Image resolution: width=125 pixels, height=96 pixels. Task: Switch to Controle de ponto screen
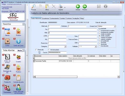18,78
